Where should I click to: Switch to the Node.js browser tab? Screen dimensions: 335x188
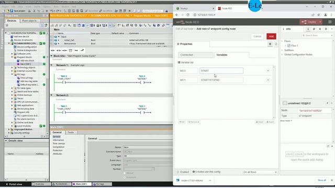(195, 8)
